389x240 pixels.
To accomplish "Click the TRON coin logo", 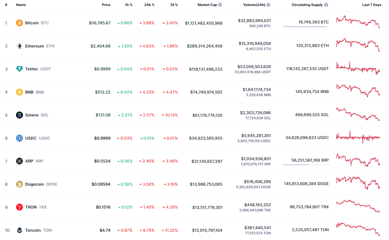I will pos(19,207).
